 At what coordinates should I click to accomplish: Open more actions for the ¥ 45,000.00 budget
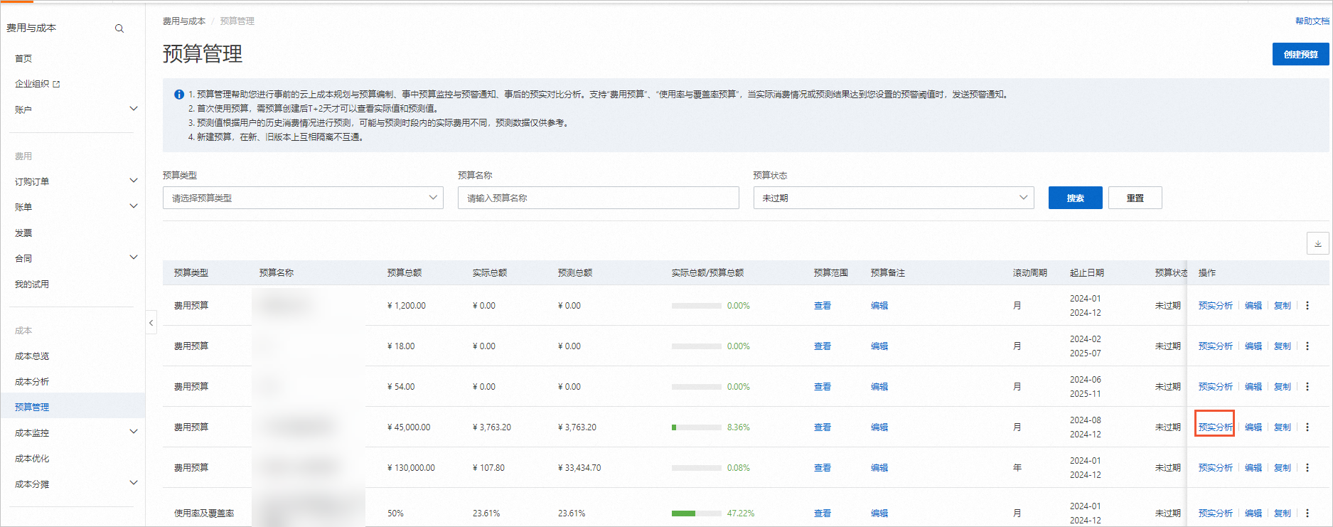point(1307,427)
